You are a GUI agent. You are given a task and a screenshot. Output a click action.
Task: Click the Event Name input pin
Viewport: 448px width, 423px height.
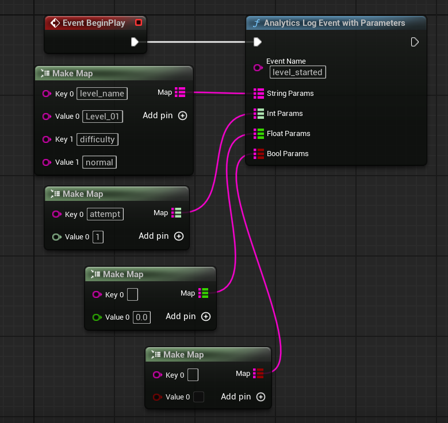pos(258,68)
